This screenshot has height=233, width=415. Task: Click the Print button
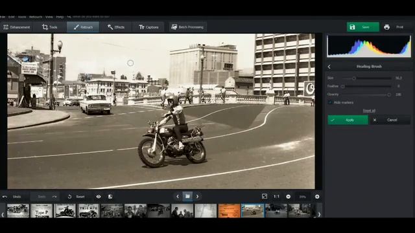pyautogui.click(x=395, y=27)
